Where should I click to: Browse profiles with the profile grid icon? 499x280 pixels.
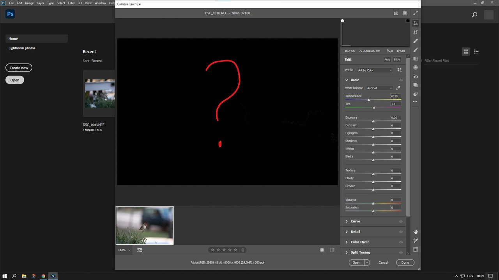click(399, 70)
